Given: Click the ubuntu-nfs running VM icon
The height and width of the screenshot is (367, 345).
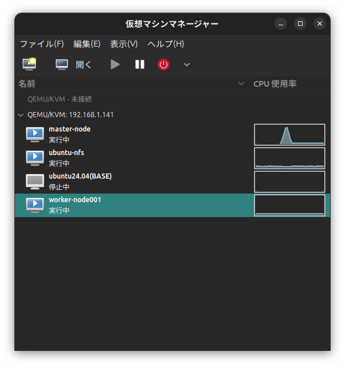Looking at the screenshot, I should point(35,158).
